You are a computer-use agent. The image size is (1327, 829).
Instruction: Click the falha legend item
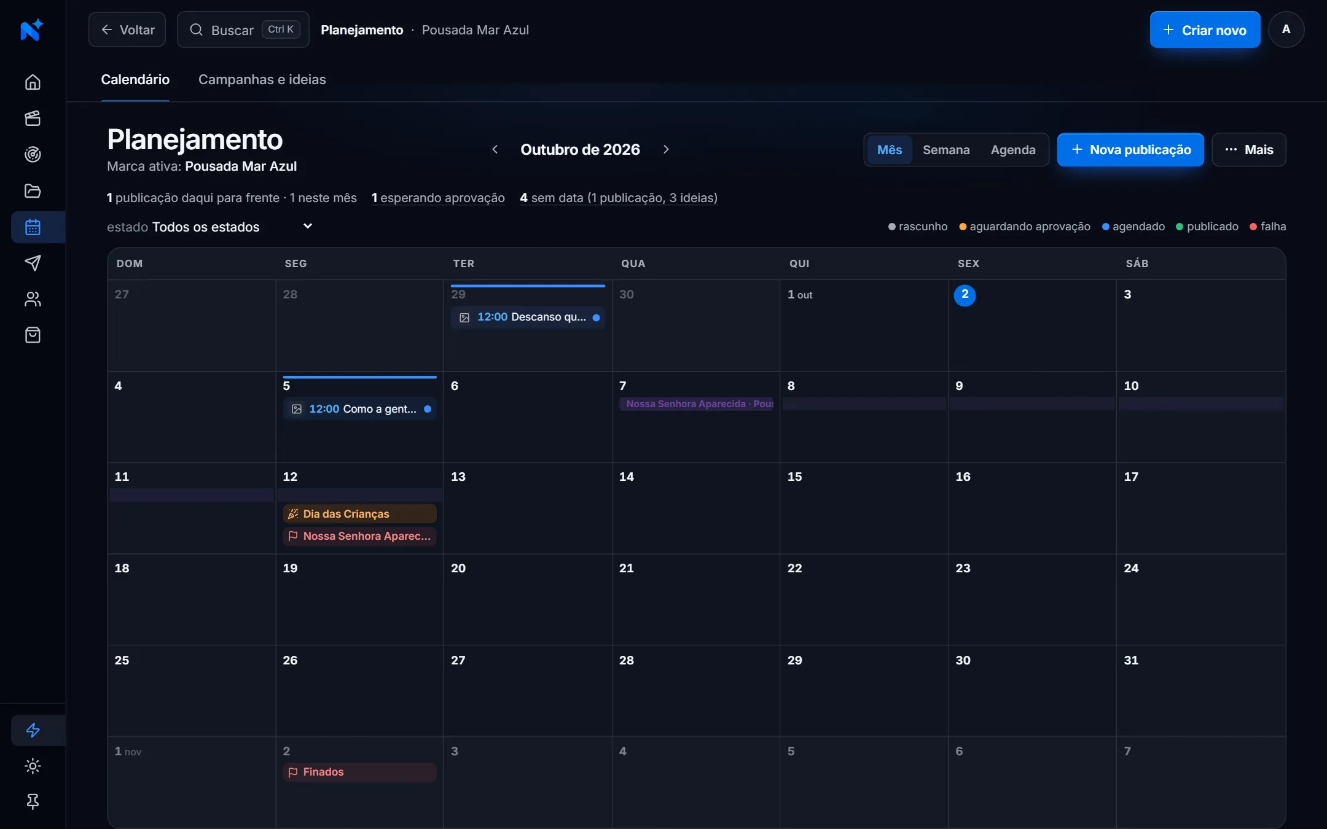[1267, 227]
